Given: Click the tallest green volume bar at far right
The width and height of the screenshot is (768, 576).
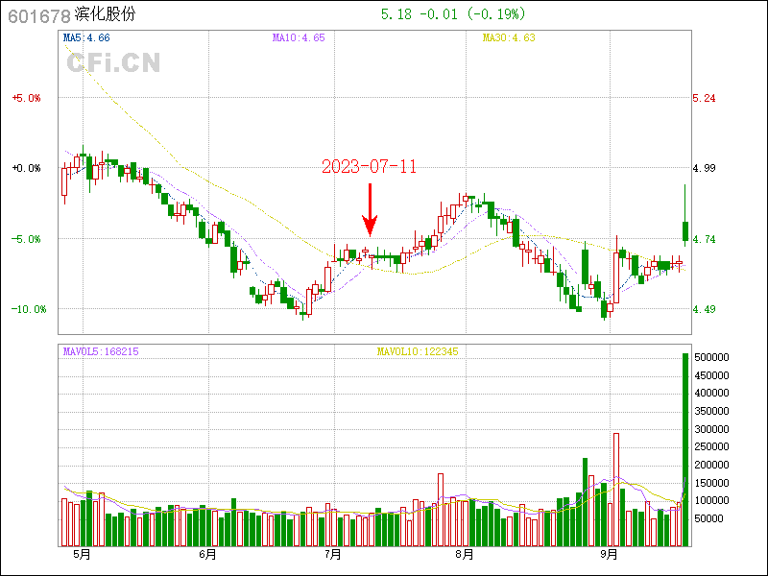Looking at the screenshot, I should 685,449.
